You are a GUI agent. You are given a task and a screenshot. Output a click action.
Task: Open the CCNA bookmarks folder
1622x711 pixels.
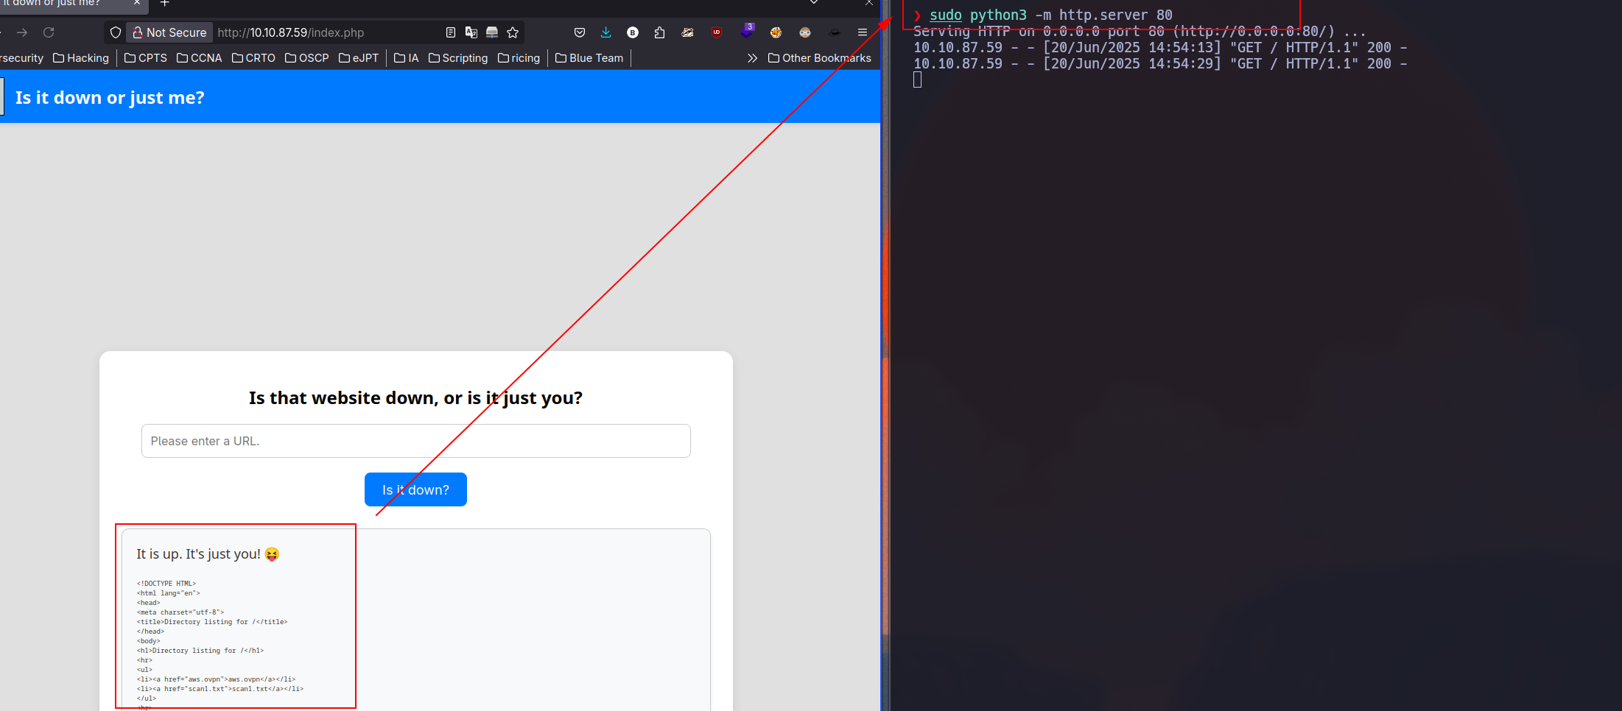coord(200,58)
